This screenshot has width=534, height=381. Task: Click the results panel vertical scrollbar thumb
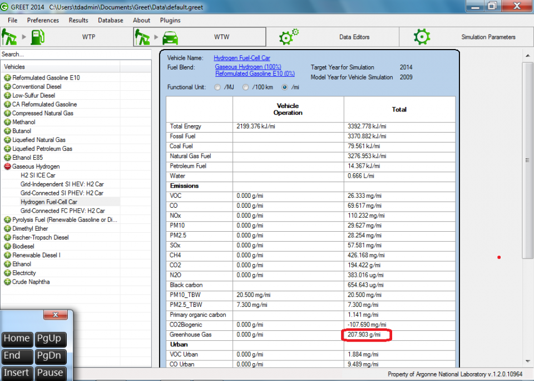(527, 160)
